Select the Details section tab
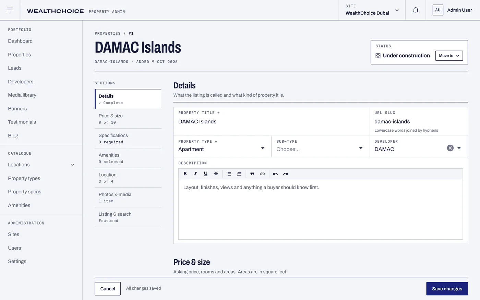Screen dimensions: 480x300 (128, 99)
